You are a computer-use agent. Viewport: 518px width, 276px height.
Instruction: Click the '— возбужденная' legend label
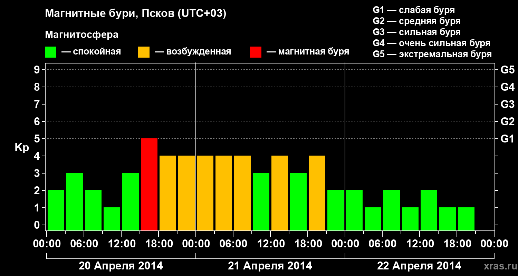pos(193,52)
